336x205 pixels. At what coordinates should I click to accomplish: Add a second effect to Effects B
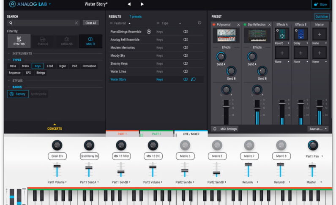point(300,53)
